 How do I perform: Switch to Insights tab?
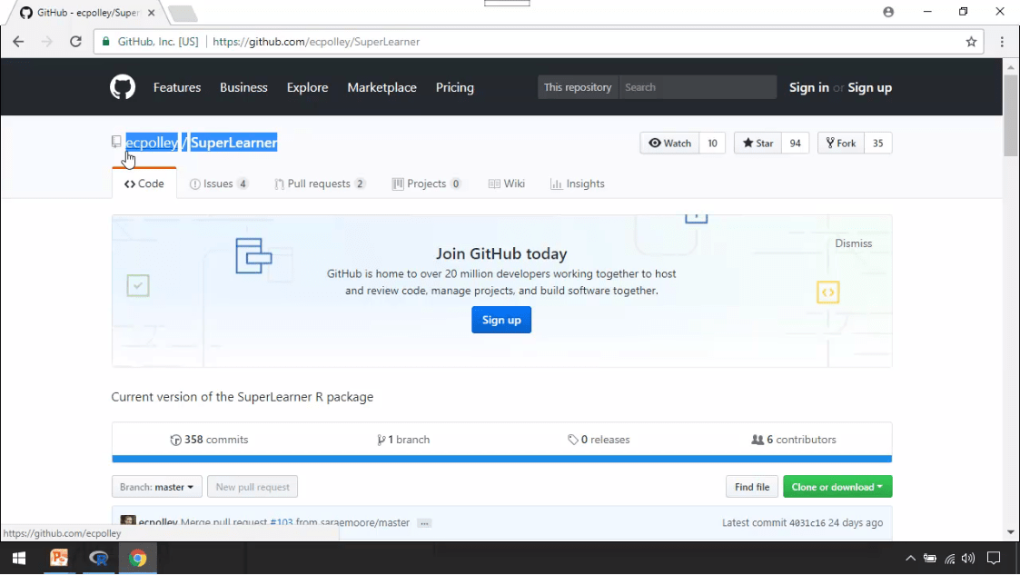pyautogui.click(x=578, y=183)
